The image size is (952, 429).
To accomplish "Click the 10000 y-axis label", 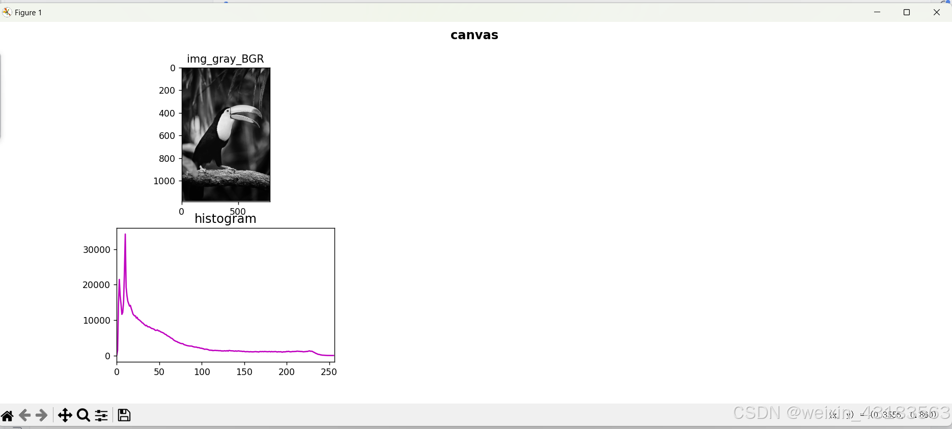I will [x=97, y=321].
